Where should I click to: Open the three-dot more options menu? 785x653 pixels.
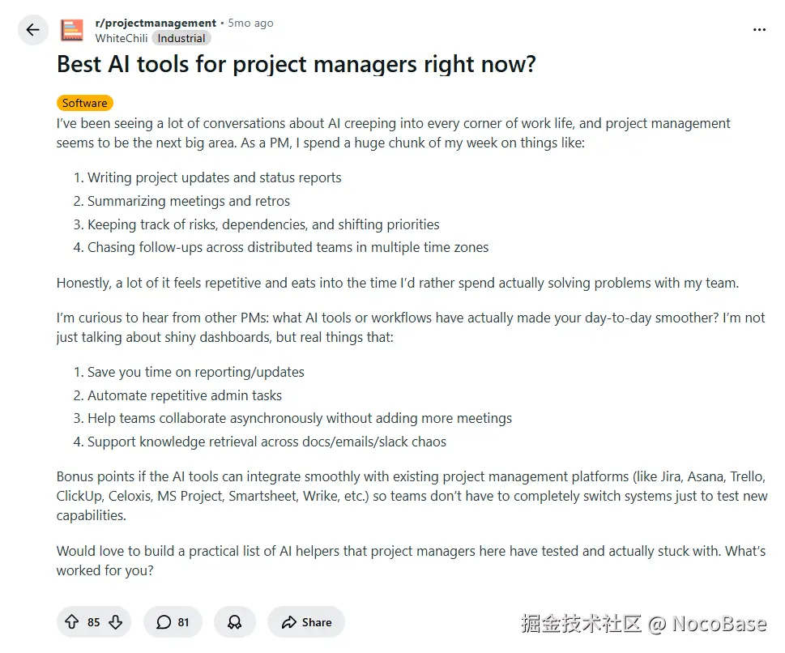[x=759, y=30]
